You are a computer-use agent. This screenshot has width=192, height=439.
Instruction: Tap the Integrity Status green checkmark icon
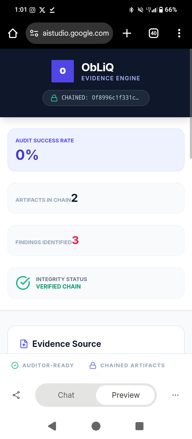click(23, 283)
